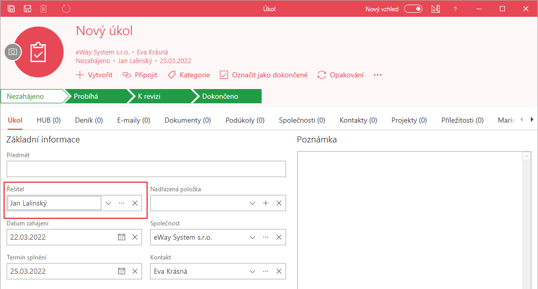538x289 pixels.
Task: Open more actions three-dot menu in header
Action: tap(378, 75)
